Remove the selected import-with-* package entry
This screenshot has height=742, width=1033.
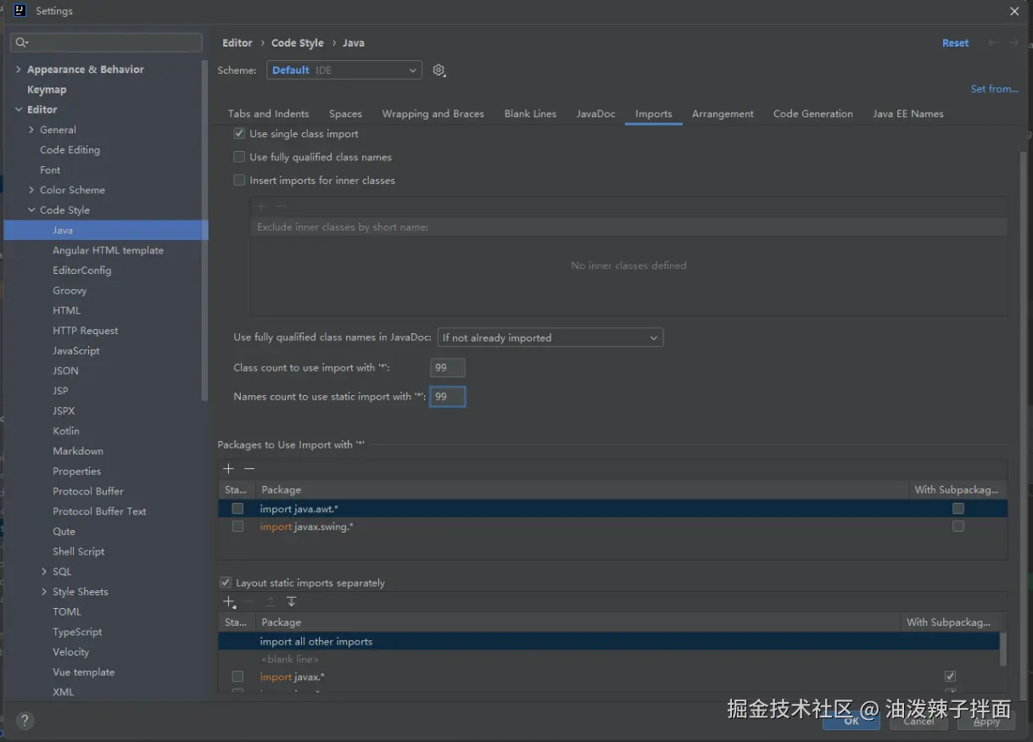[249, 469]
